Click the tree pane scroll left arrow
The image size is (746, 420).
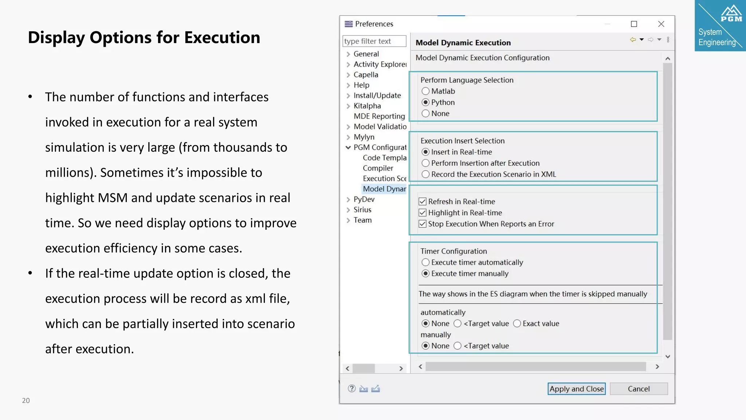pos(348,368)
